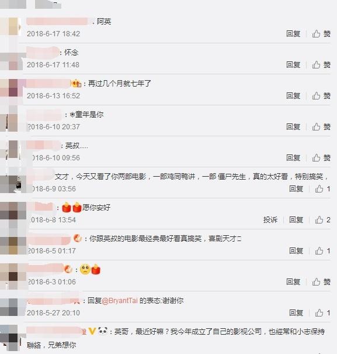Tap thumbs-up on the 童年是你 comment
337x354 pixels.
(321, 126)
